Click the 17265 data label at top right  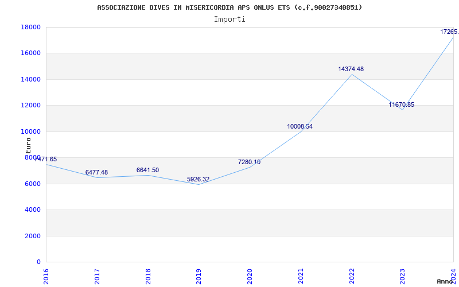(449, 32)
